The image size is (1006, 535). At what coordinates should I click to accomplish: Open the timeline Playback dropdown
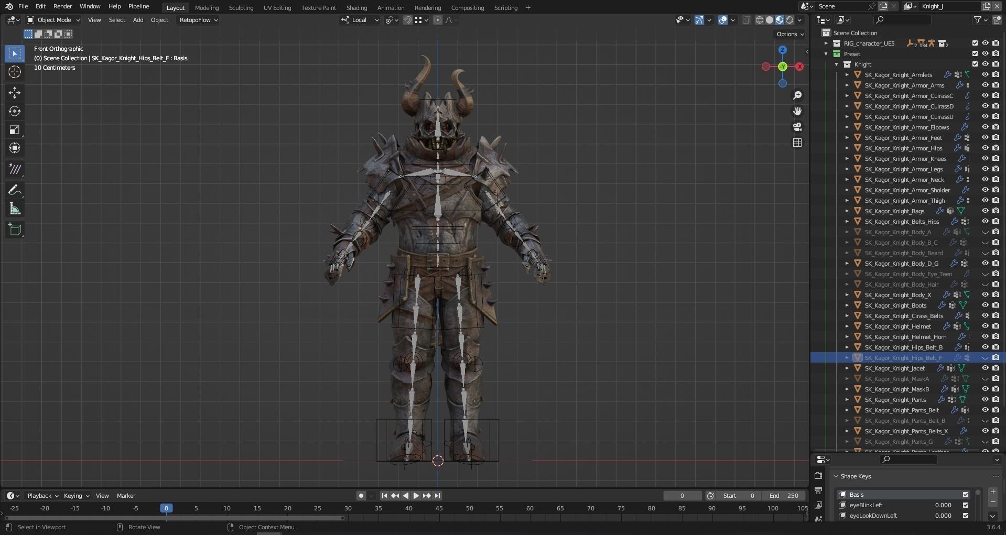[x=42, y=496]
